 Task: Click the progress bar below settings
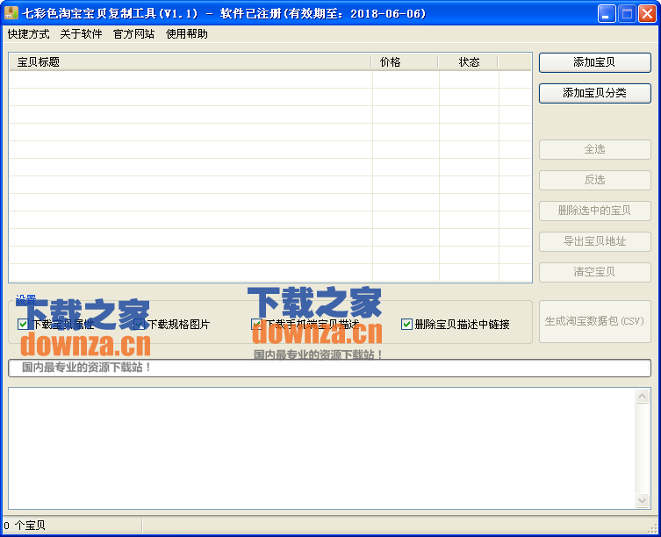click(x=330, y=368)
